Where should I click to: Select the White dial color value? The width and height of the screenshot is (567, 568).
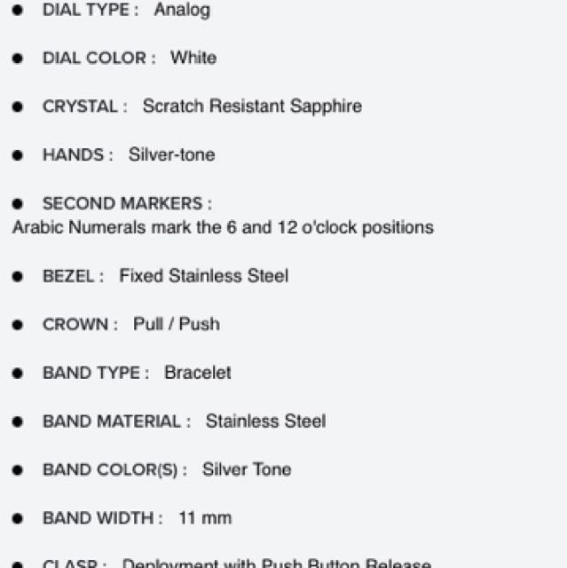pos(193,58)
